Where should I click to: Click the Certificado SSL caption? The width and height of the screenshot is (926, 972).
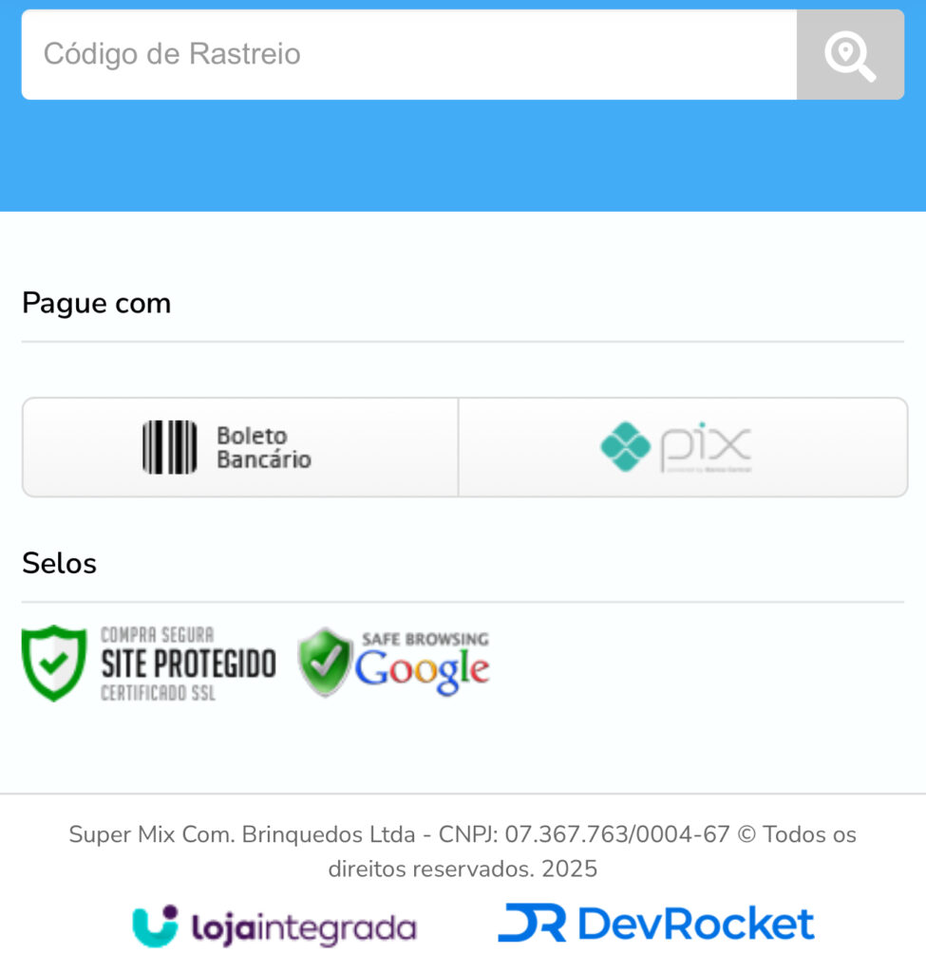point(159,693)
